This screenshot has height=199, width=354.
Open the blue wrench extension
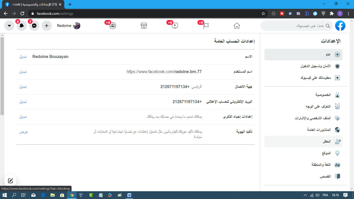click(290, 13)
